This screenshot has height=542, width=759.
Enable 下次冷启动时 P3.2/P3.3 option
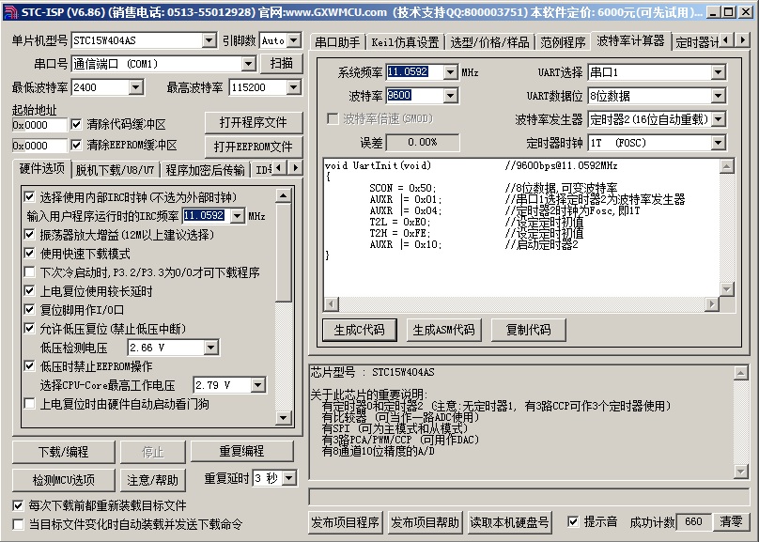tap(29, 272)
